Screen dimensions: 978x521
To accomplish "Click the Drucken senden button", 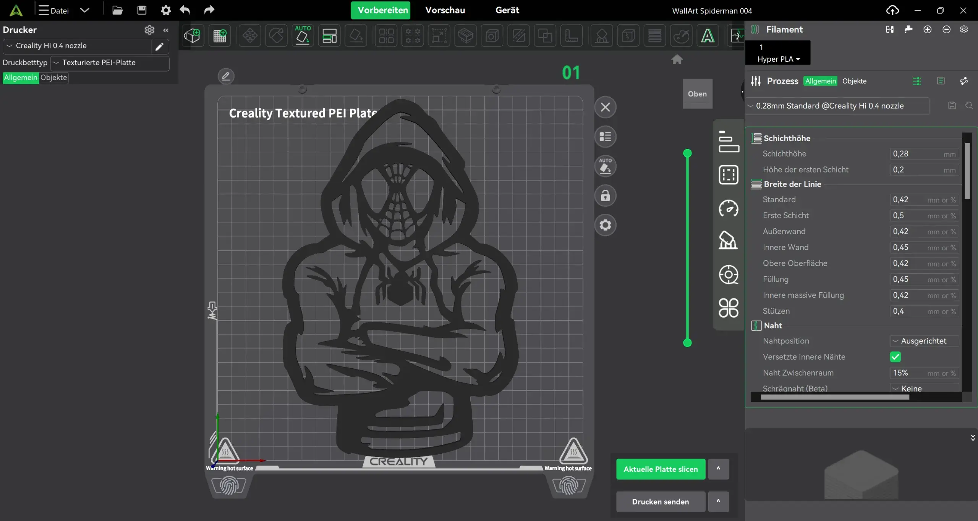I will tap(661, 501).
